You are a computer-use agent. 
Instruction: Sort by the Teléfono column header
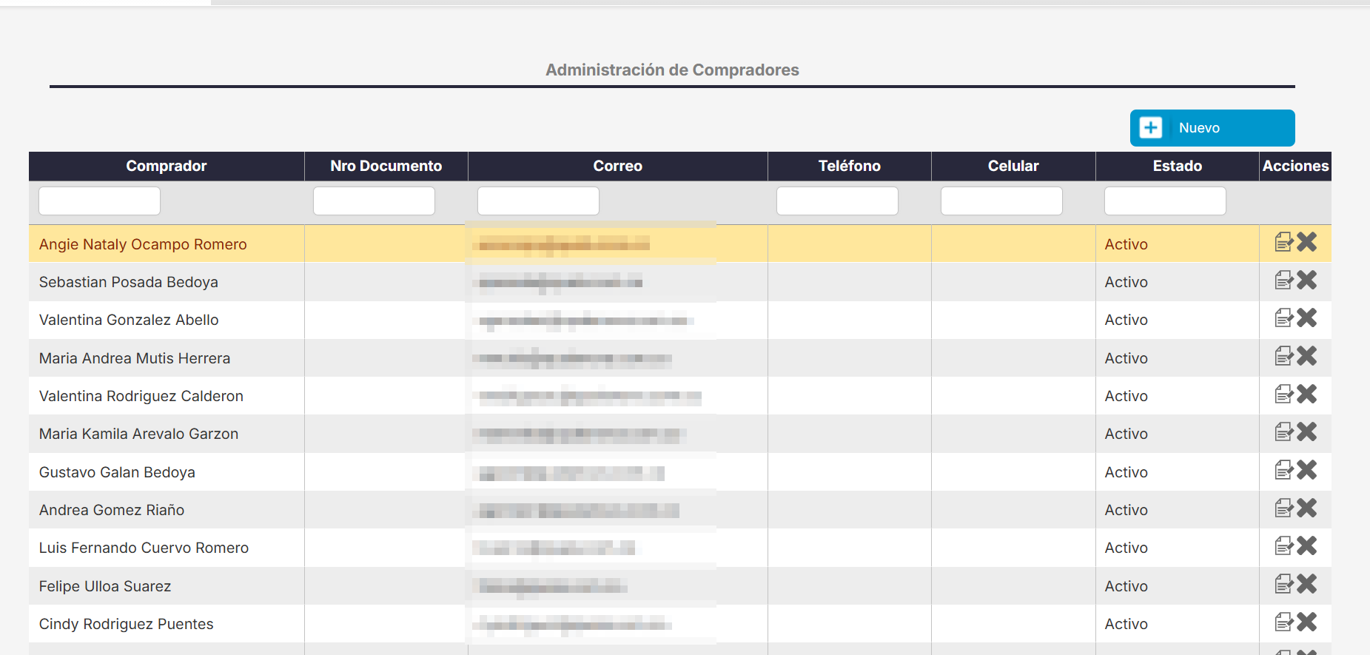point(850,166)
